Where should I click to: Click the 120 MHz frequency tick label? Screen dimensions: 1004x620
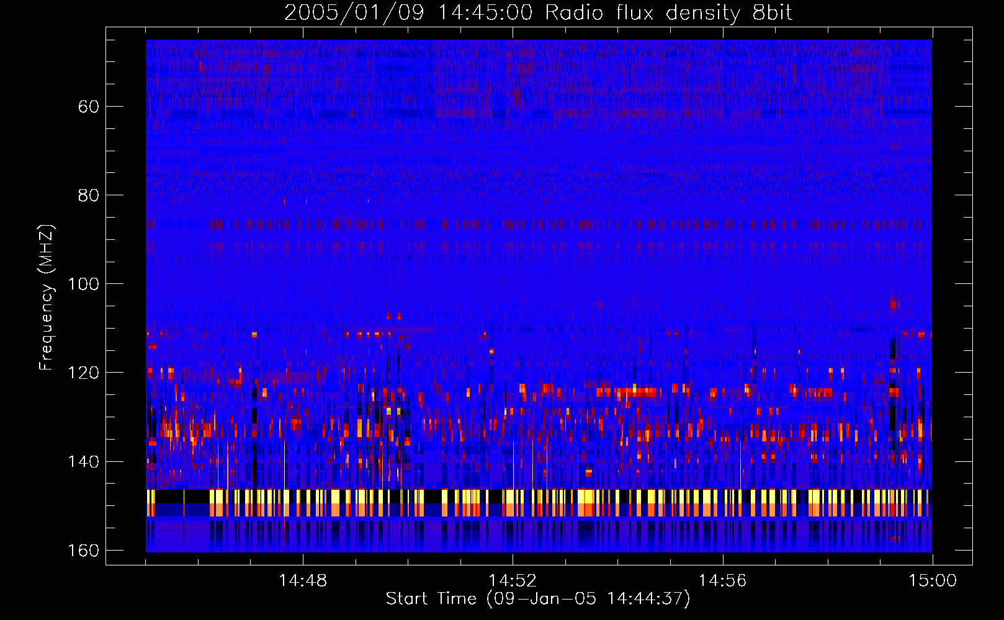83,373
